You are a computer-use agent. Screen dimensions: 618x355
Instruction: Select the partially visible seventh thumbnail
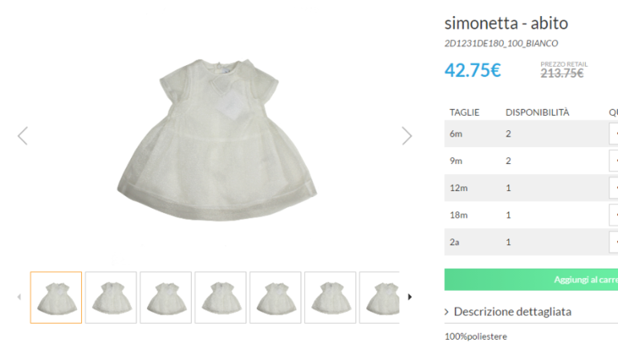pos(379,297)
